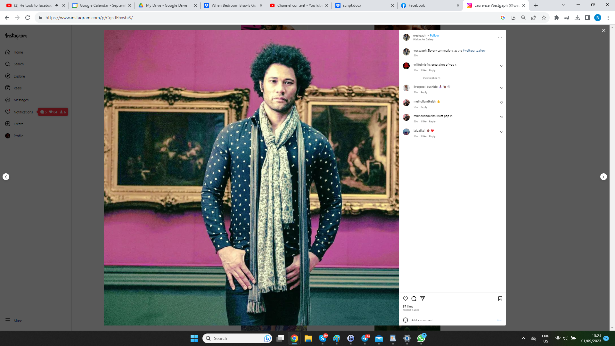Like the post with the heart icon
Image resolution: width=615 pixels, height=346 pixels.
[x=406, y=299]
